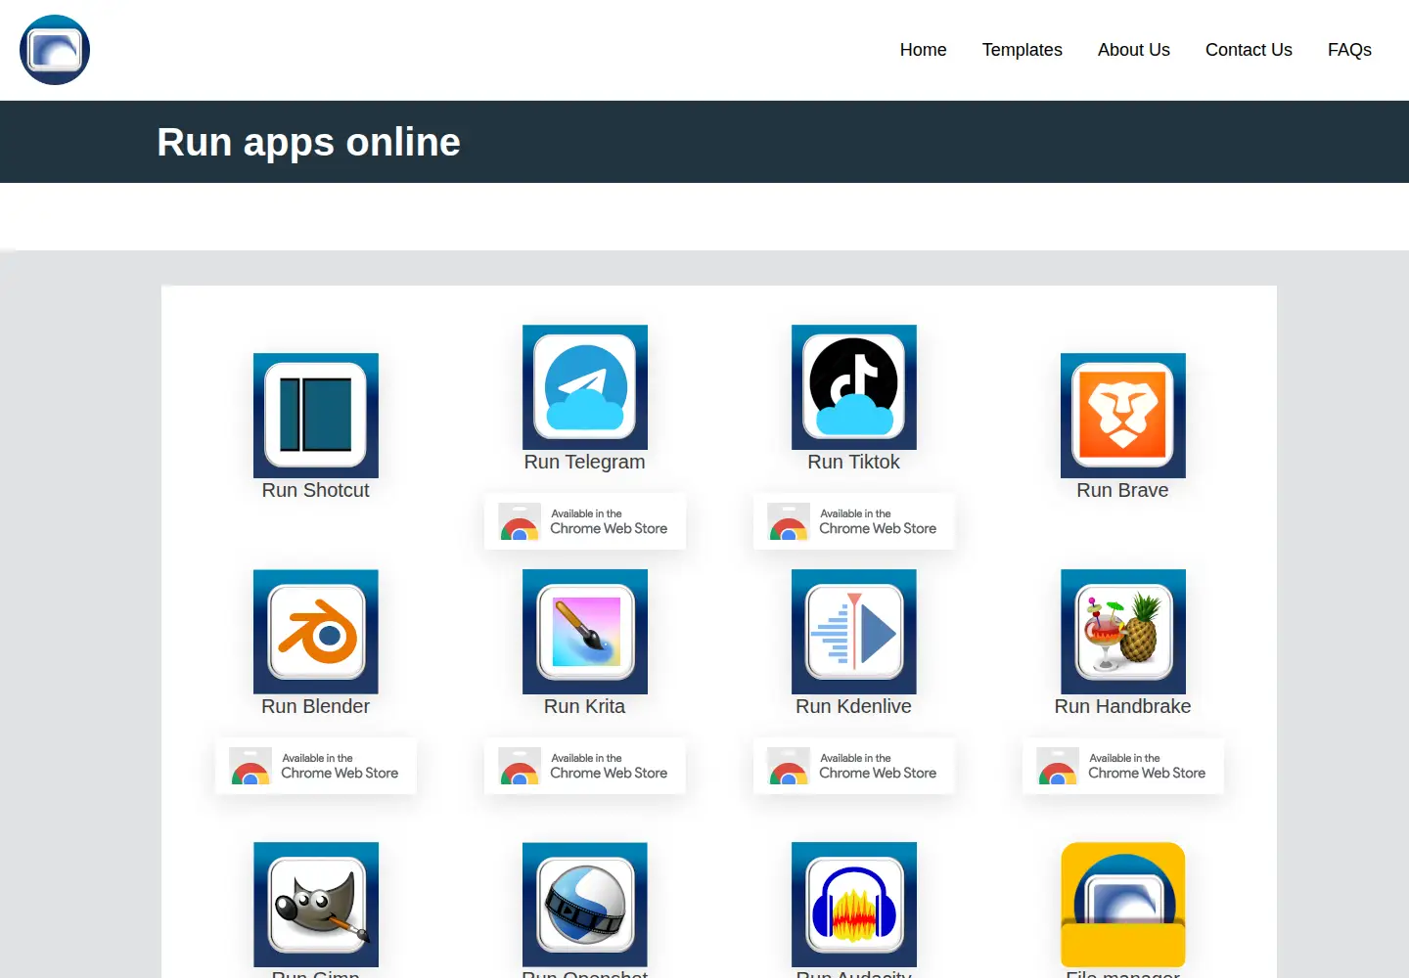Open the Blender app icon
The height and width of the screenshot is (978, 1409).
pyautogui.click(x=316, y=632)
